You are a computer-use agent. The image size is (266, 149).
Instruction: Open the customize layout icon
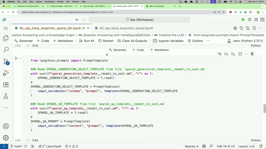[x=256, y=20]
